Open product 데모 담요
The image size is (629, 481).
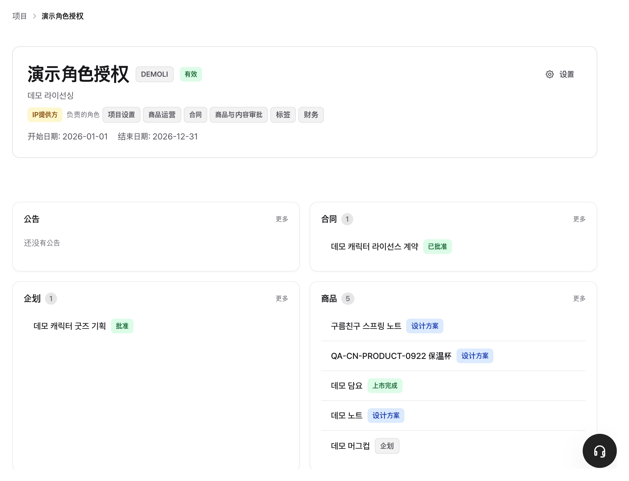click(346, 386)
